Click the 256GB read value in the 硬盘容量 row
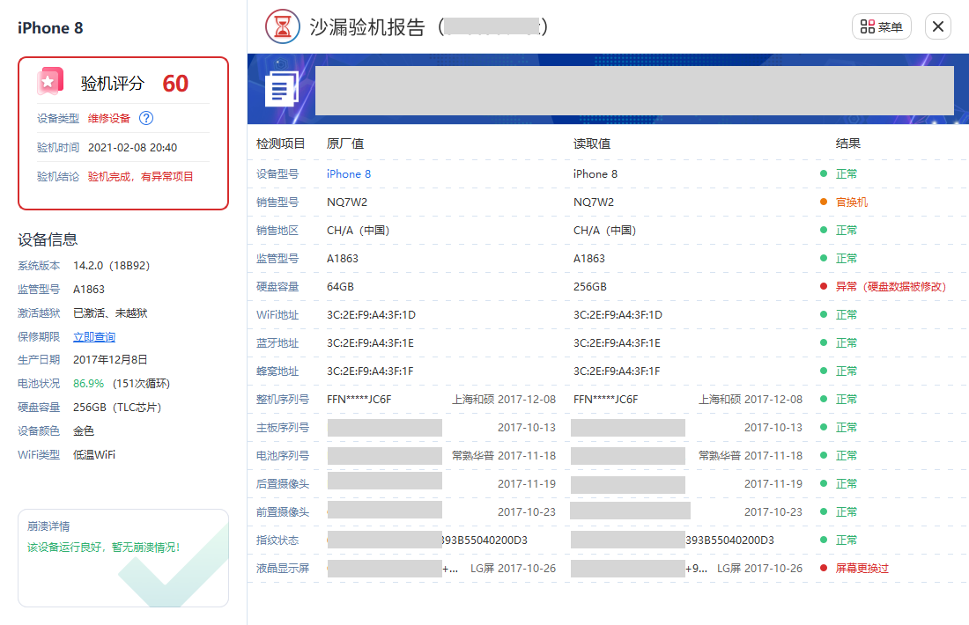This screenshot has width=969, height=625. click(x=589, y=287)
